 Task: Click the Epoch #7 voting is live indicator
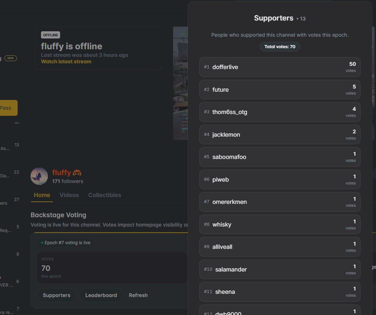[67, 242]
